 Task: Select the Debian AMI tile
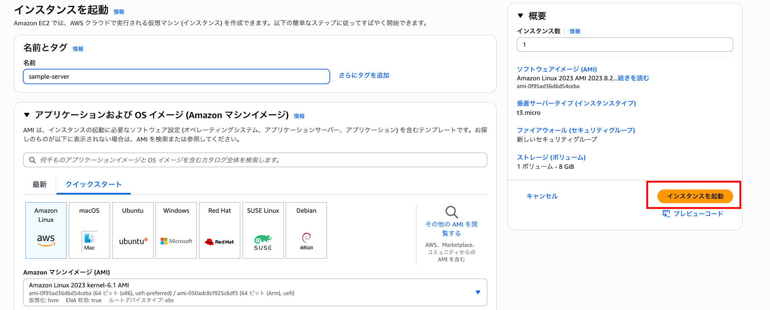[306, 230]
